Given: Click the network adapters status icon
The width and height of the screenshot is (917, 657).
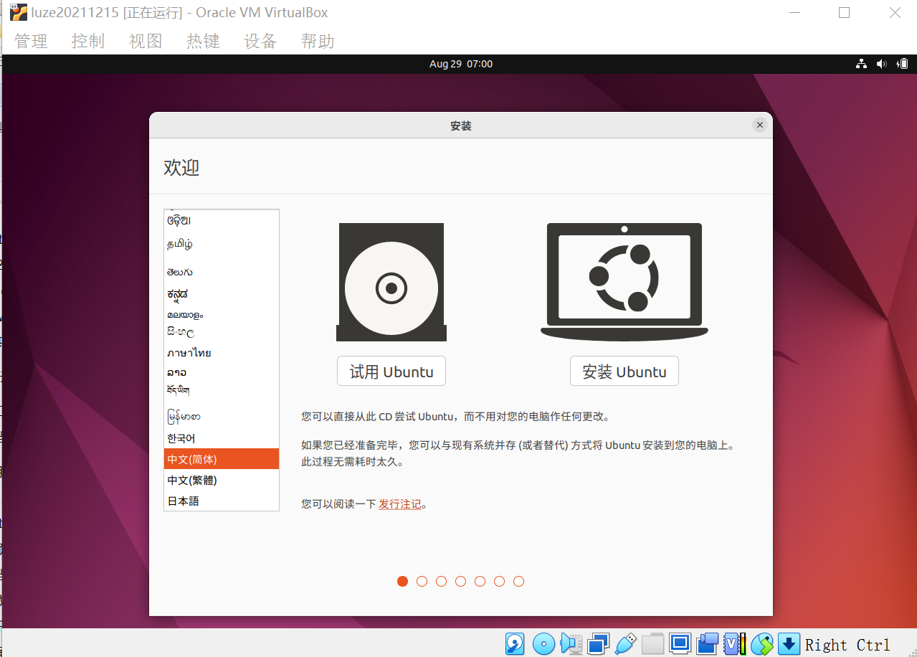Looking at the screenshot, I should [598, 643].
